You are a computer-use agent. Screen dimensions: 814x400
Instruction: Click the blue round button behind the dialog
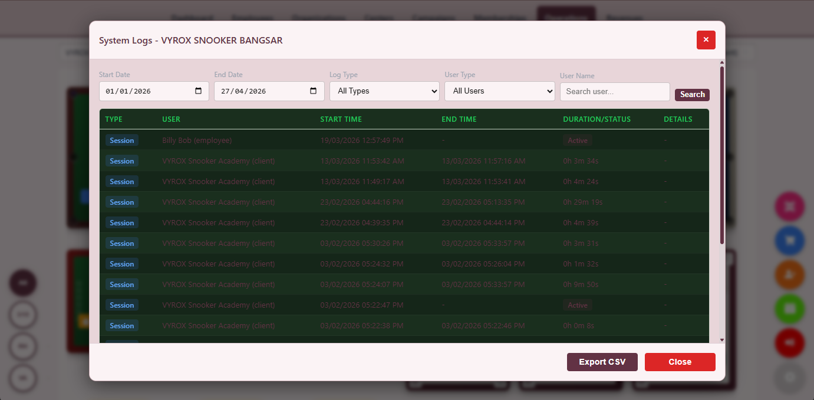pos(790,241)
